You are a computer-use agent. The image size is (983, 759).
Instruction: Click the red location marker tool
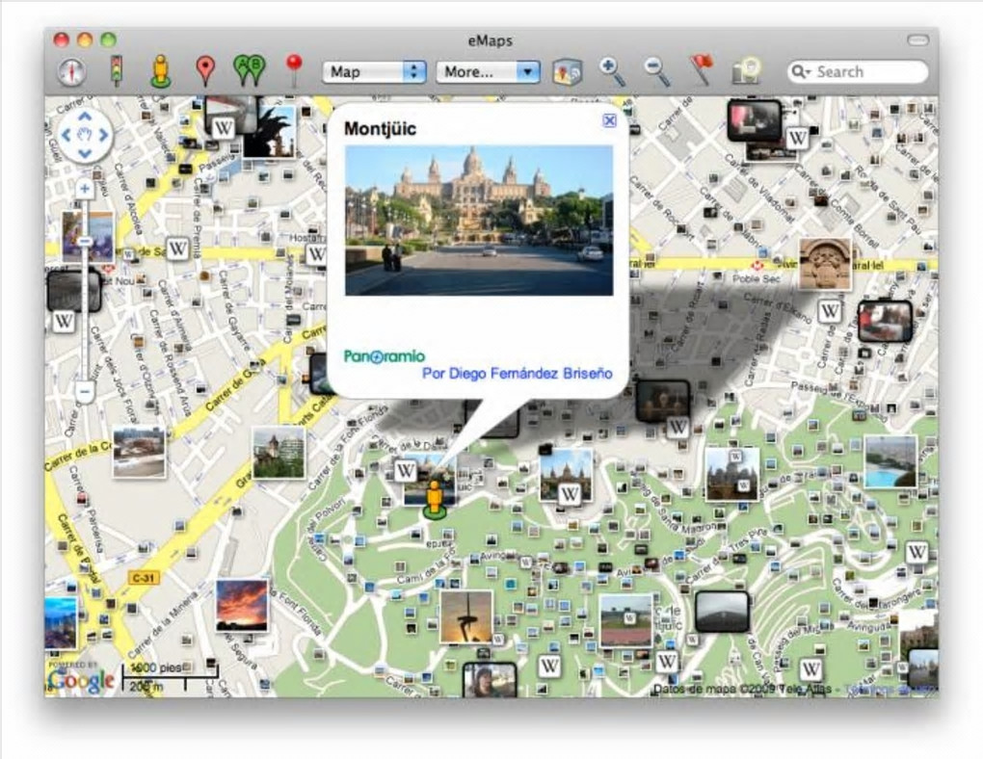(205, 71)
